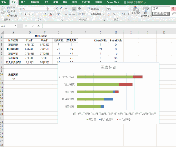Click the 开始日 legend entry
Viewport: 176px width, 147px height.
[x=91, y=120]
